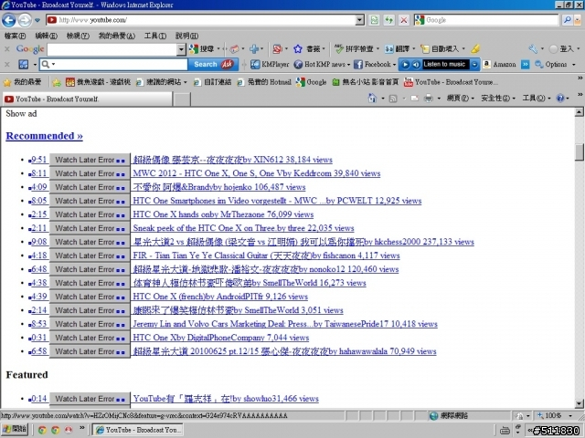Open the favorites star 我的最愛 button
This screenshot has width=585, height=438.
[x=22, y=82]
